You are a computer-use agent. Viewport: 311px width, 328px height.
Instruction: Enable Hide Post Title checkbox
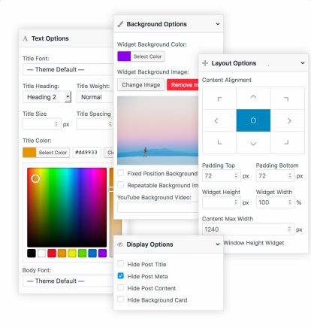coord(121,264)
